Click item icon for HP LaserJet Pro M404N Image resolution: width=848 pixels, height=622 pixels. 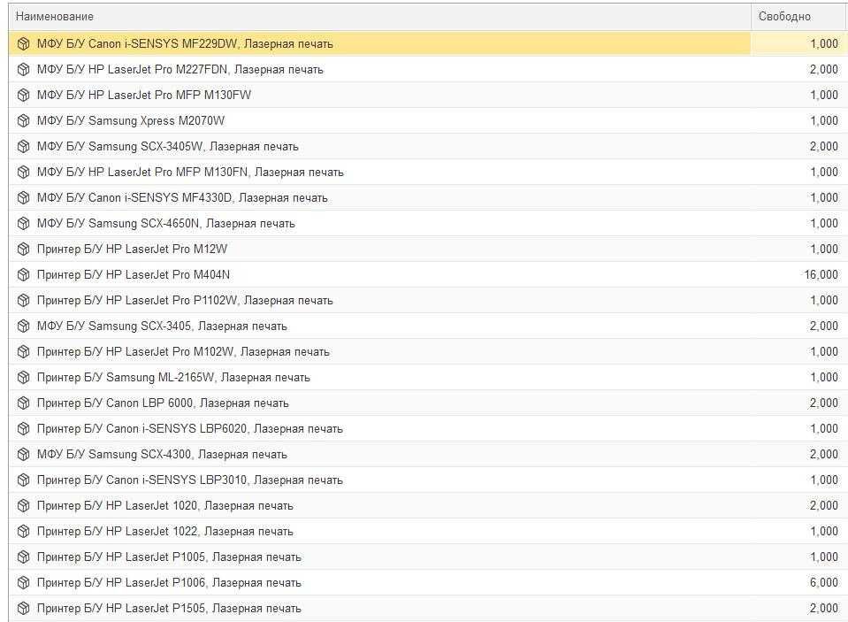pos(23,275)
